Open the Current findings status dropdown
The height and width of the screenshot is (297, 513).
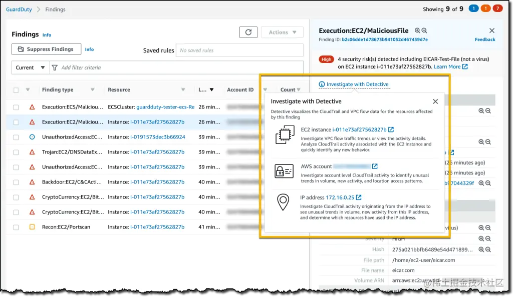pos(31,67)
